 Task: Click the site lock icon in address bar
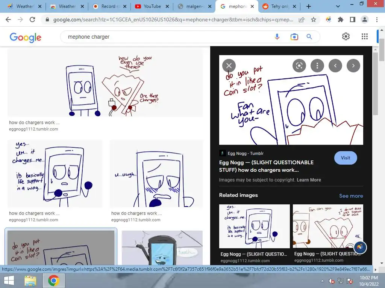tap(47, 19)
